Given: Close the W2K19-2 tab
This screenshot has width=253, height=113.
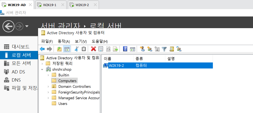Looking at the screenshot, I should 95,5.
